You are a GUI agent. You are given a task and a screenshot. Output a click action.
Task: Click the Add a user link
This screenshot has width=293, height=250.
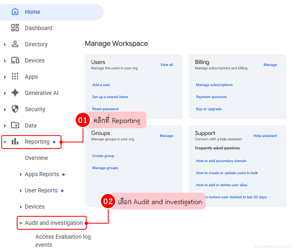[101, 85]
